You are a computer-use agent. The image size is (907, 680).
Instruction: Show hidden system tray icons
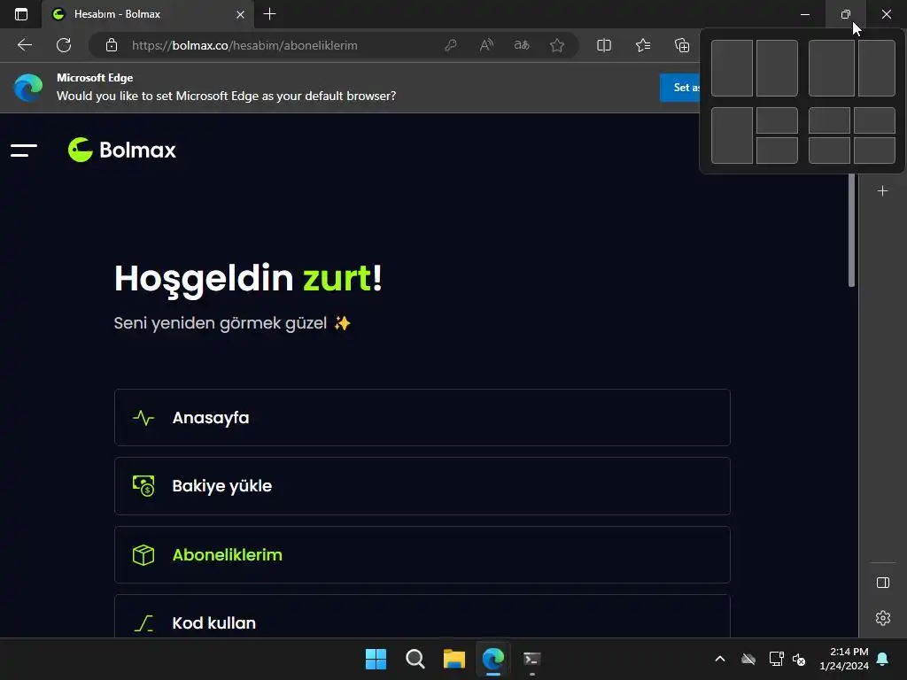(x=720, y=659)
